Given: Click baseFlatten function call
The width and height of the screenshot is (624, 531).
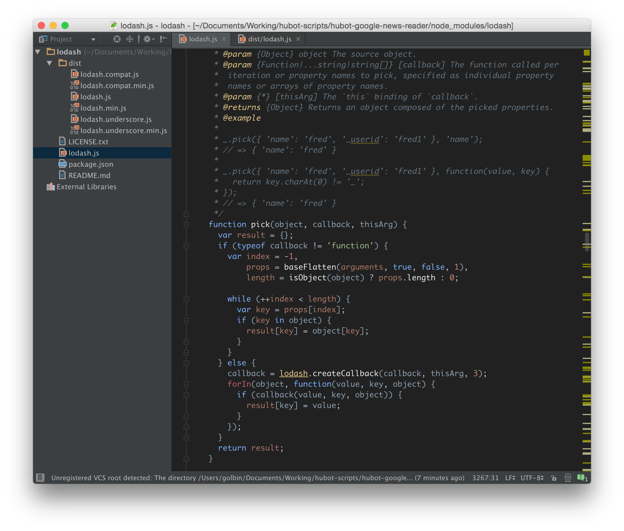Looking at the screenshot, I should [x=310, y=267].
